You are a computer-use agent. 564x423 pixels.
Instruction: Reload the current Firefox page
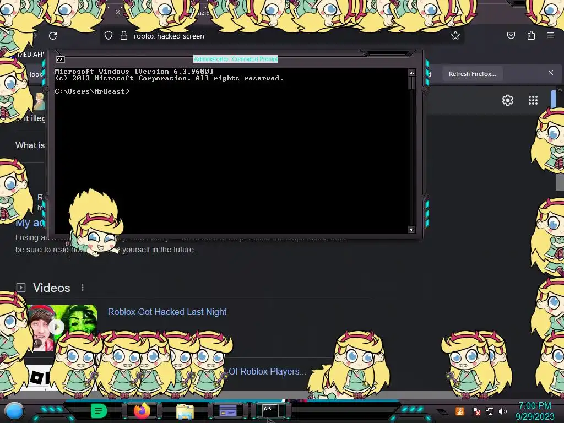(53, 36)
